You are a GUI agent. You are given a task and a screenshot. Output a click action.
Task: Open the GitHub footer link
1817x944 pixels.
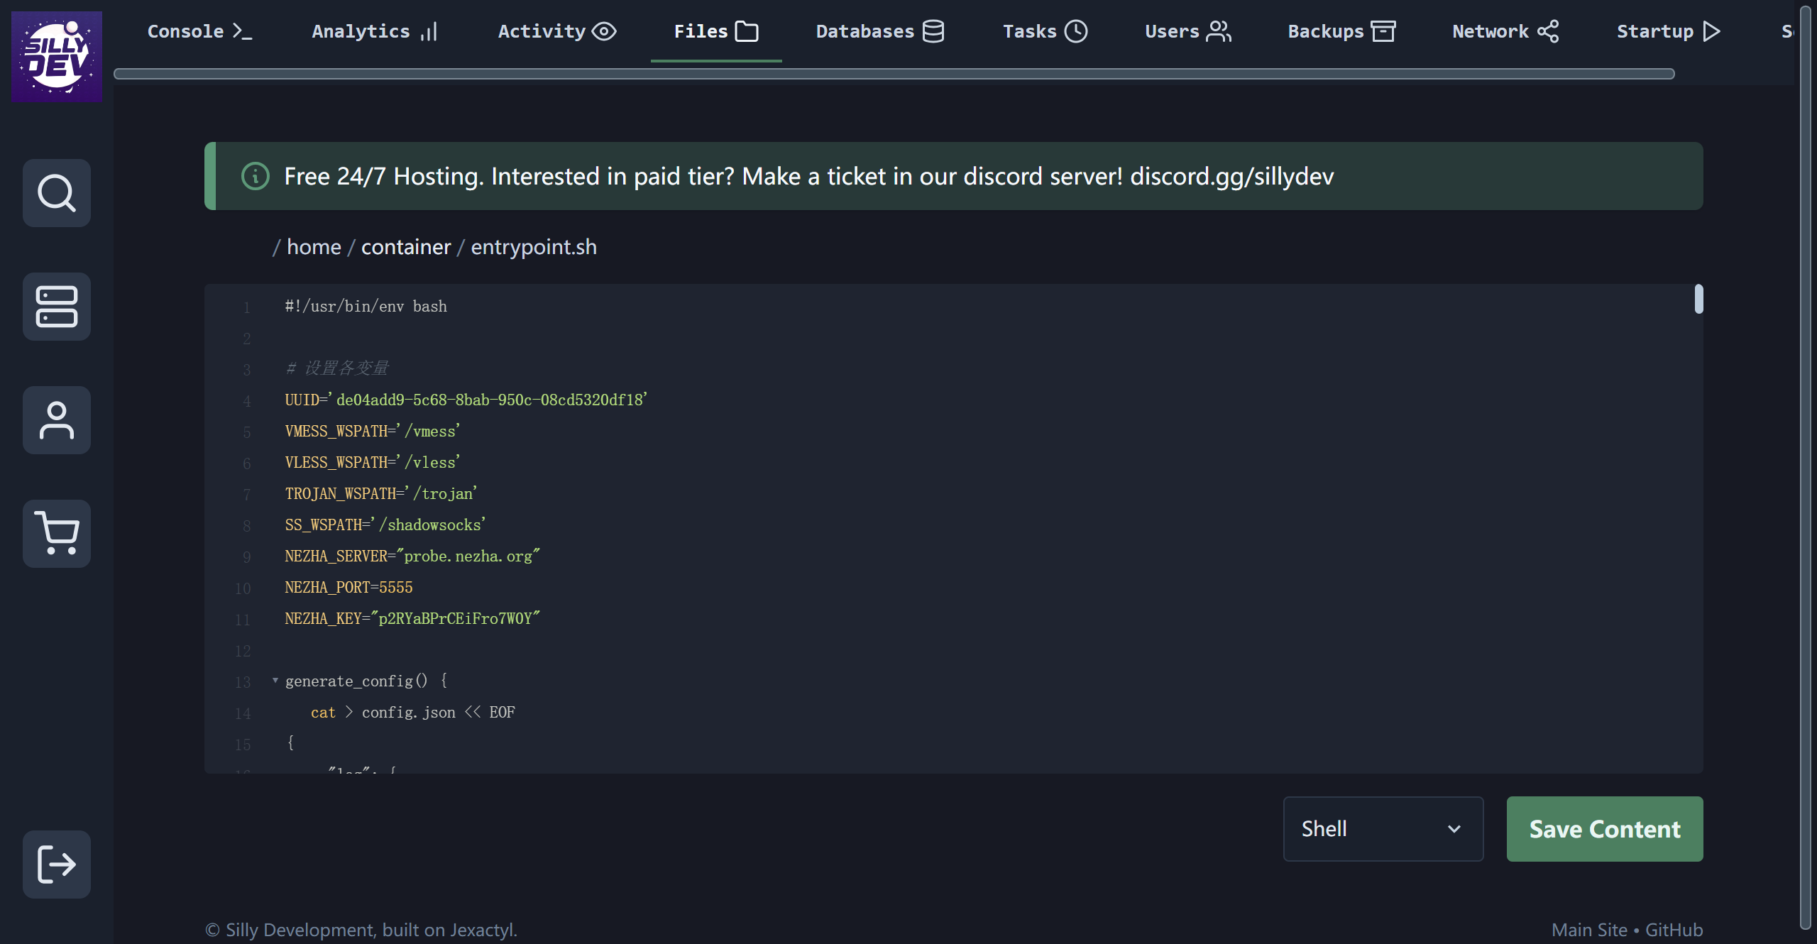tap(1674, 930)
